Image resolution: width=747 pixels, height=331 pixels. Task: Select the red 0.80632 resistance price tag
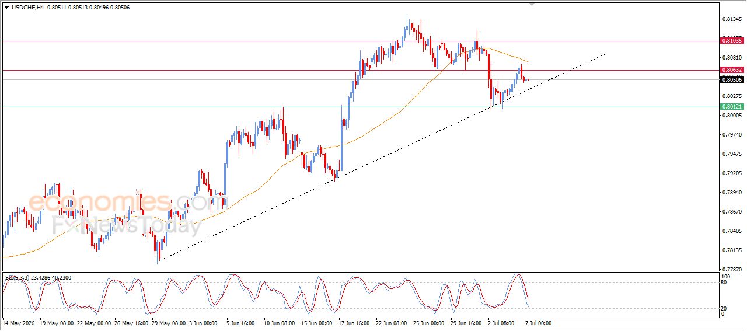732,70
